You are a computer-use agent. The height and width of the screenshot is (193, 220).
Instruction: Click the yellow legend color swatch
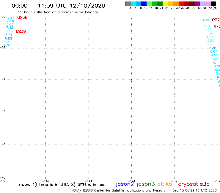pos(165,4)
